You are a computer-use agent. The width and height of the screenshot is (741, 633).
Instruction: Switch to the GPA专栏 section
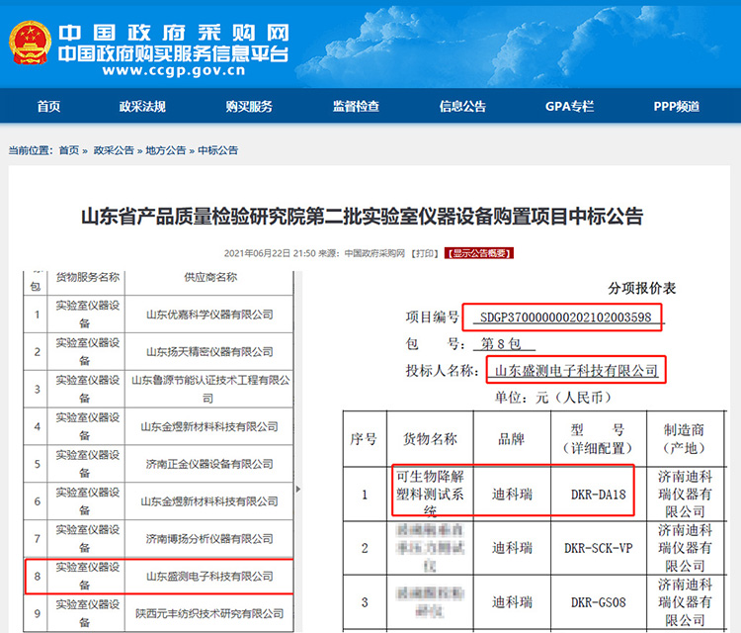point(569,107)
